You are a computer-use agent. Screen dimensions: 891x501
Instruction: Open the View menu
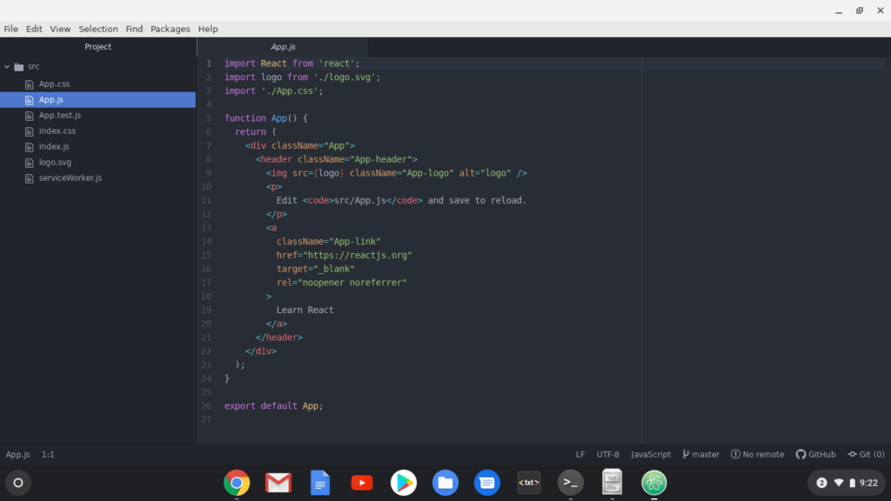pyautogui.click(x=60, y=29)
